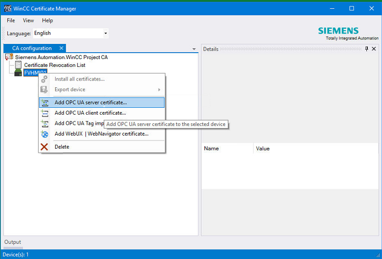Image resolution: width=382 pixels, height=259 pixels.
Task: Open the Output panel tab
Action: pos(13,242)
